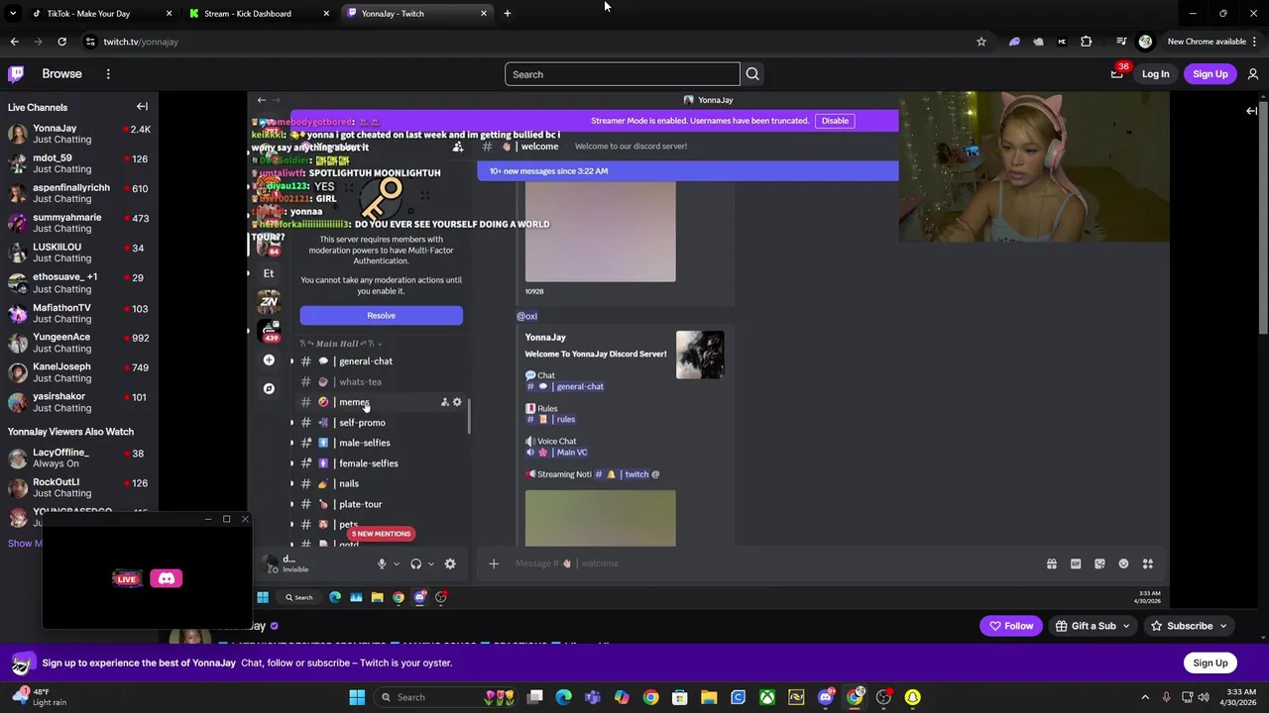The height and width of the screenshot is (713, 1269).
Task: Mute the Discord microphone
Action: click(382, 563)
